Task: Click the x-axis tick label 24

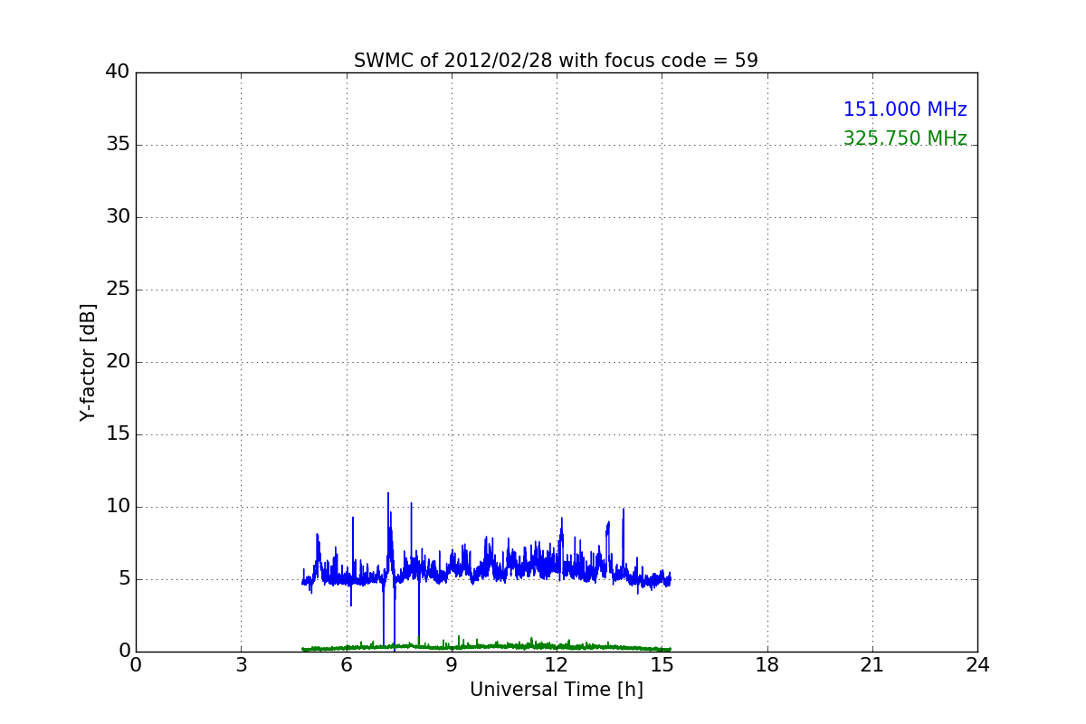Action: pos(977,665)
